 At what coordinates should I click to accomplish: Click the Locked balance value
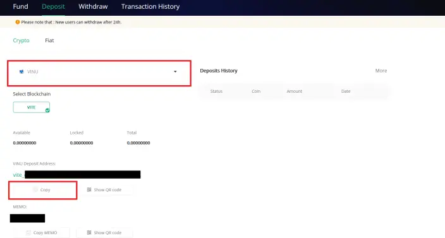pyautogui.click(x=82, y=143)
